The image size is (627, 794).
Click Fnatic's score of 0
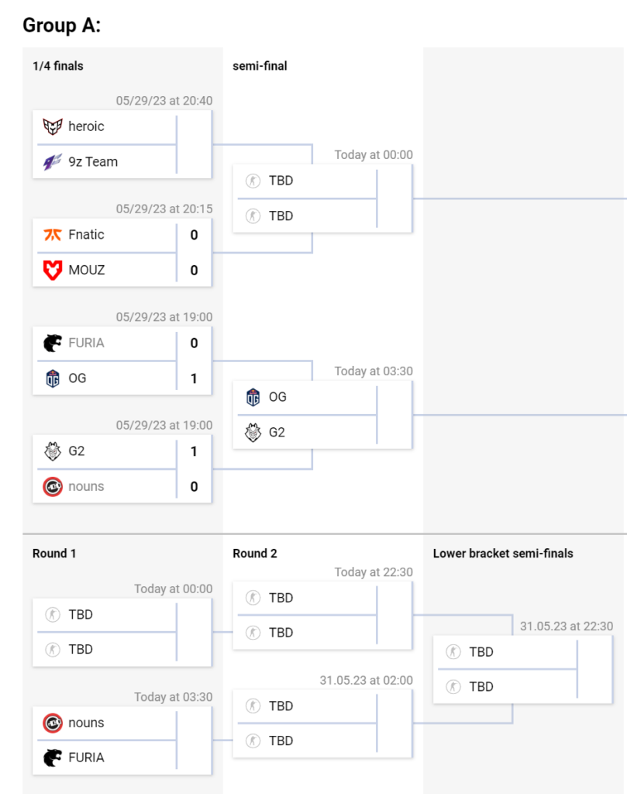coord(194,235)
